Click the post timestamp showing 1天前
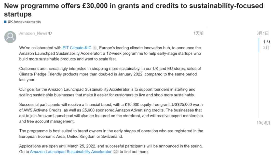This screenshot has height=158, width=275. click(x=198, y=33)
